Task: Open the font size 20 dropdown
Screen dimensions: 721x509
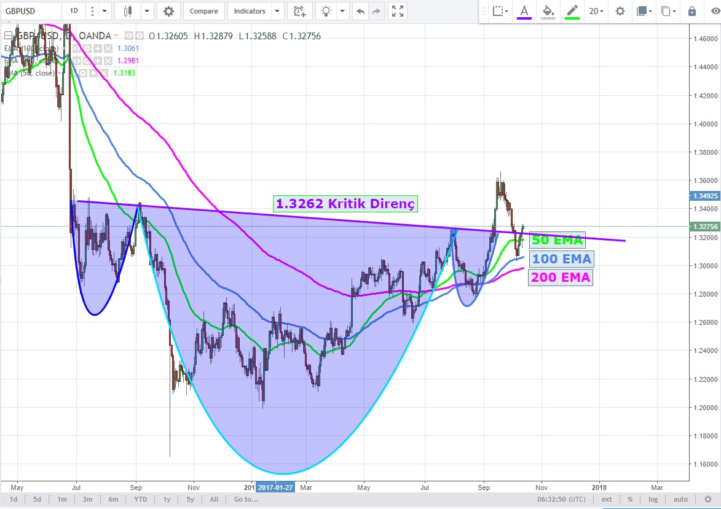Action: point(596,11)
